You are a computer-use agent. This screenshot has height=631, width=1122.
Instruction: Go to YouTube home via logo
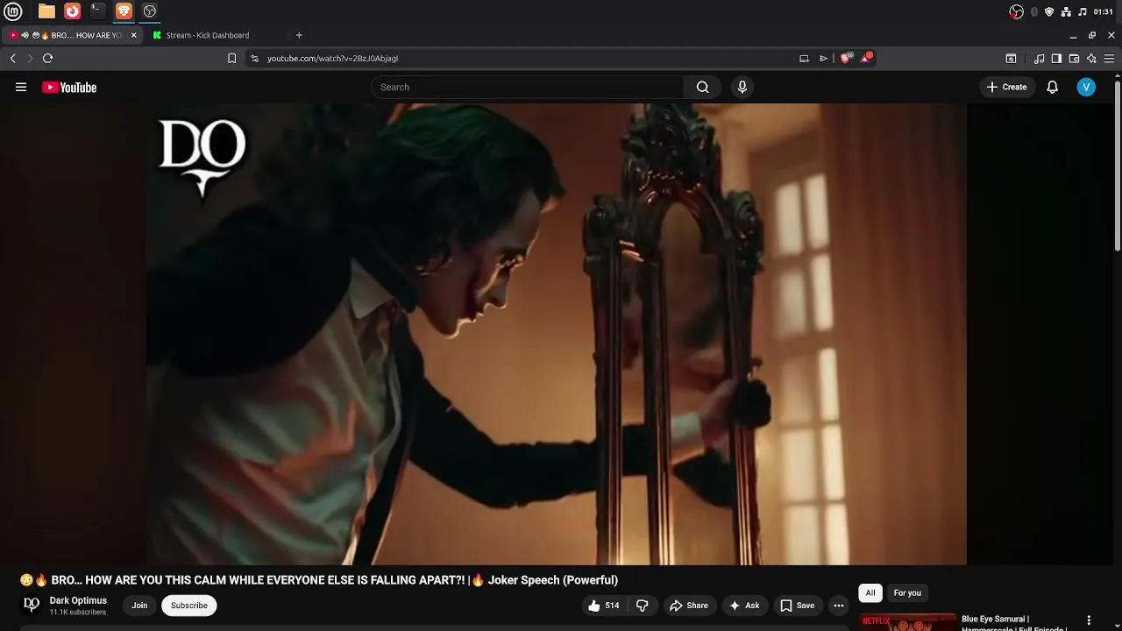tap(69, 87)
